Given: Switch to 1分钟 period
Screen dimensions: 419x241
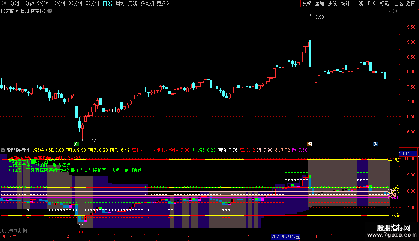Looking at the screenshot, I should click(28, 3).
